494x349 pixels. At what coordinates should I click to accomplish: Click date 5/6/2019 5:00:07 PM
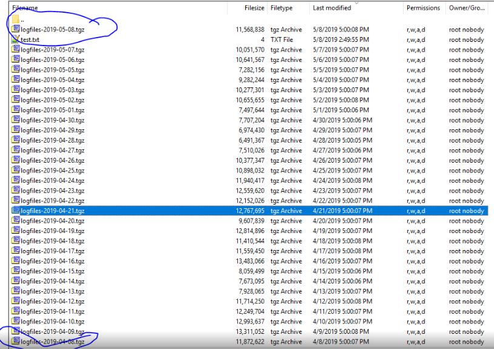pos(341,60)
